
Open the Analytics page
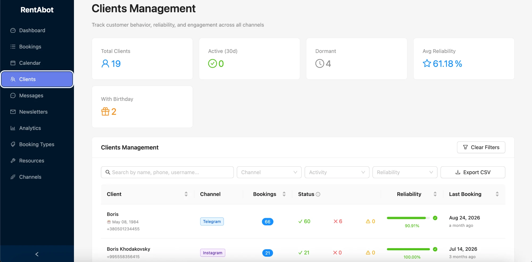[37, 128]
